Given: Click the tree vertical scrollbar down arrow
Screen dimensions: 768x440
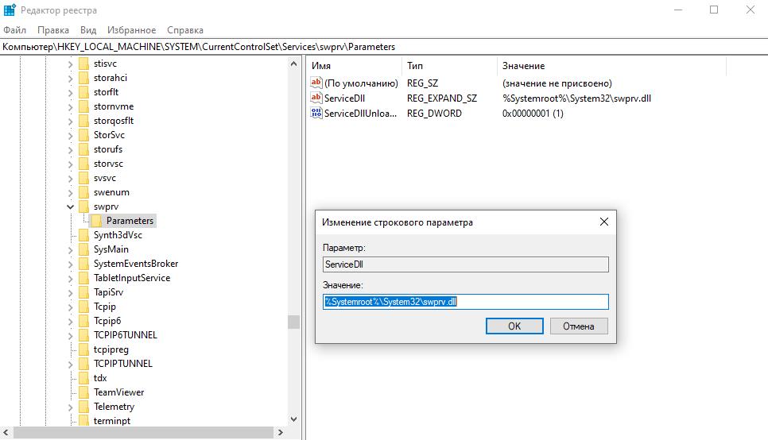Looking at the screenshot, I should tap(294, 419).
